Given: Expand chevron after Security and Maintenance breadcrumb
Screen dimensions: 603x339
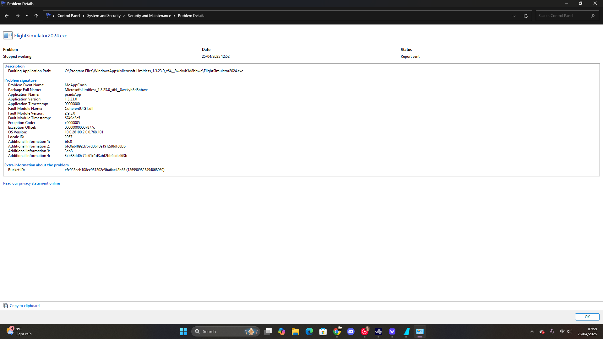Looking at the screenshot, I should pyautogui.click(x=174, y=16).
